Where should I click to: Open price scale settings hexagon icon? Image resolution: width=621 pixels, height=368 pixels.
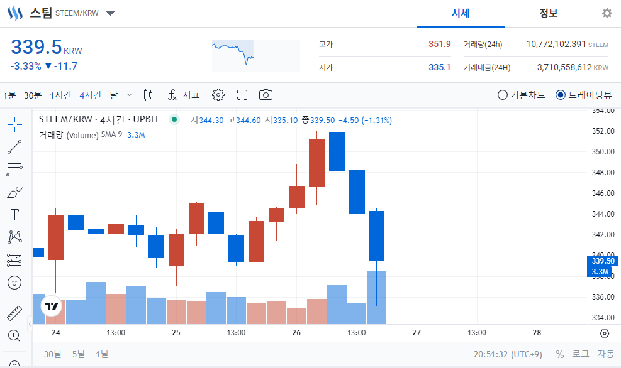605,333
